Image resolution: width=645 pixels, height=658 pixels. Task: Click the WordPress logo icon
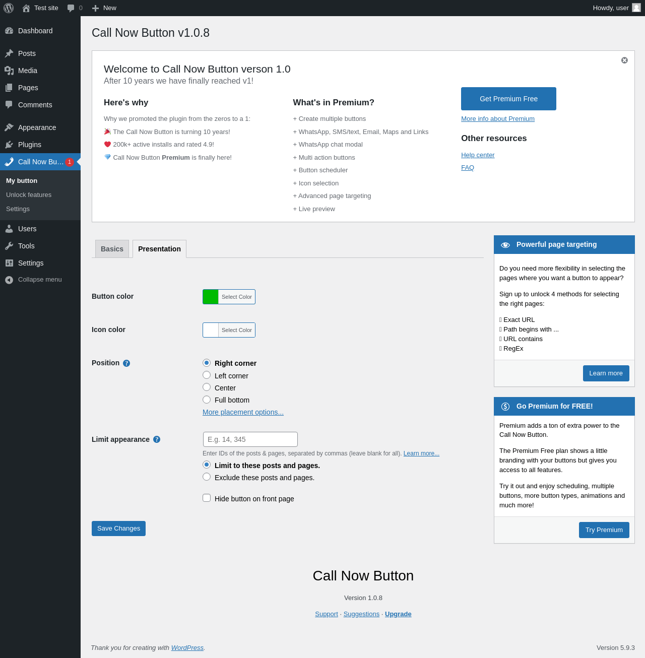9,8
